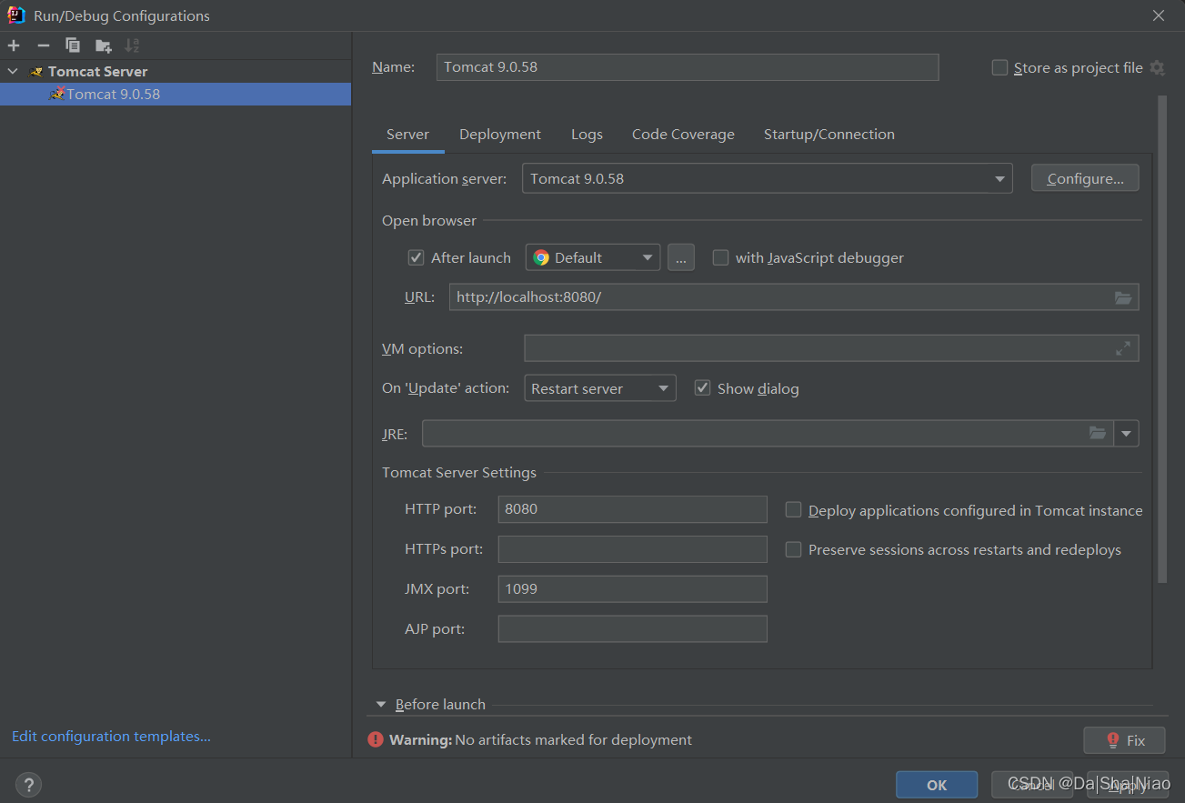Switch to the Logs tab
1185x803 pixels.
tap(587, 135)
